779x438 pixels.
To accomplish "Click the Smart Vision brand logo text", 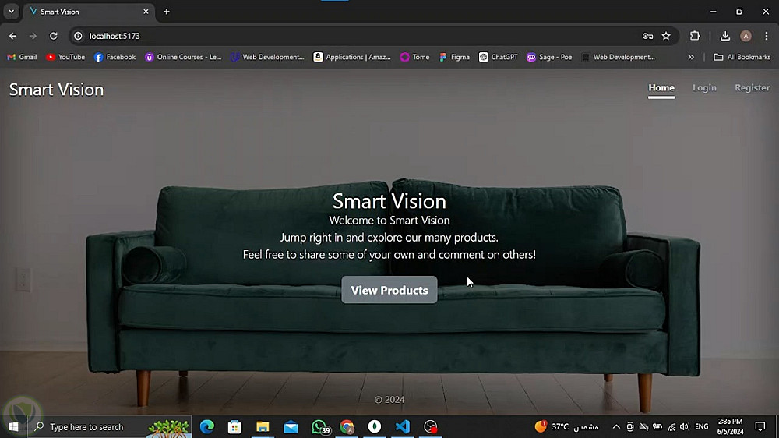I will coord(56,90).
